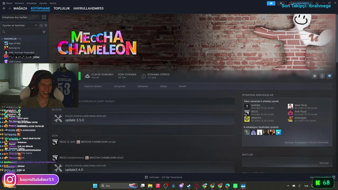Show hidden system tray icons chevron
338x190 pixels.
pos(289,186)
